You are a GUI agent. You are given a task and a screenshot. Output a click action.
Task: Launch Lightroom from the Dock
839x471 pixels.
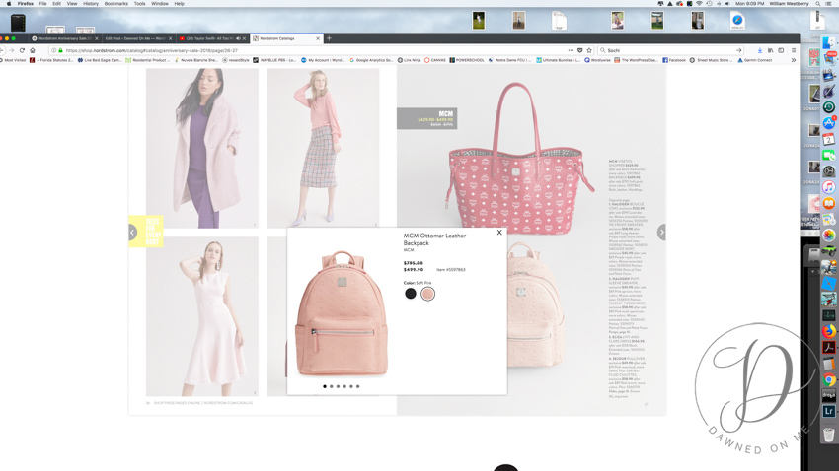829,411
